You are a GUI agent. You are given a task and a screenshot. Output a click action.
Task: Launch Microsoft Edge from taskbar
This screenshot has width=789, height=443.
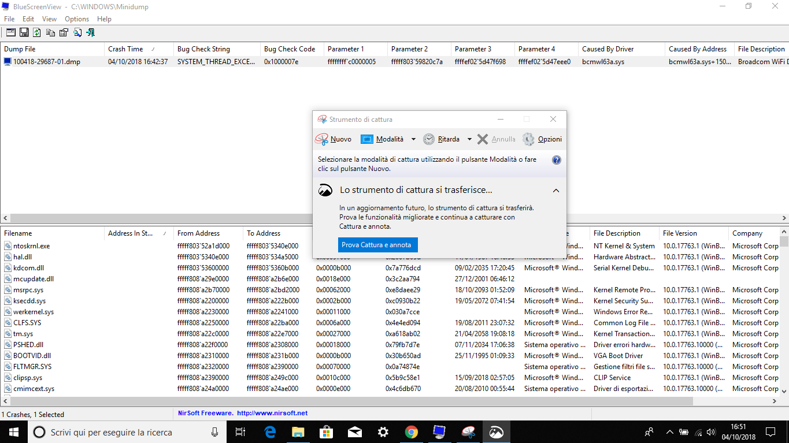point(270,432)
